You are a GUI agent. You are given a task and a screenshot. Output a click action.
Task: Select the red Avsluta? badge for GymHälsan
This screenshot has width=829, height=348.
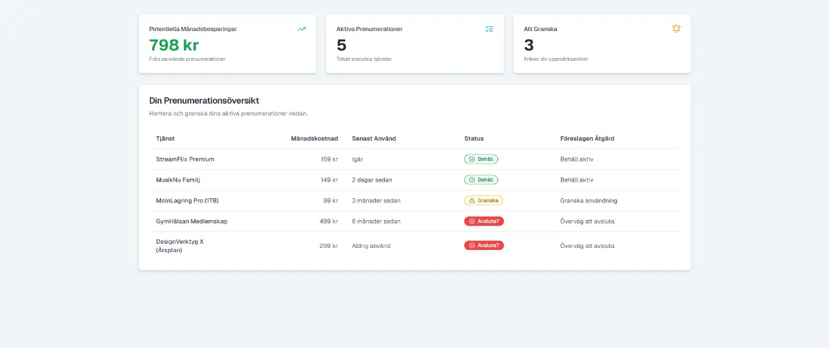pyautogui.click(x=484, y=221)
